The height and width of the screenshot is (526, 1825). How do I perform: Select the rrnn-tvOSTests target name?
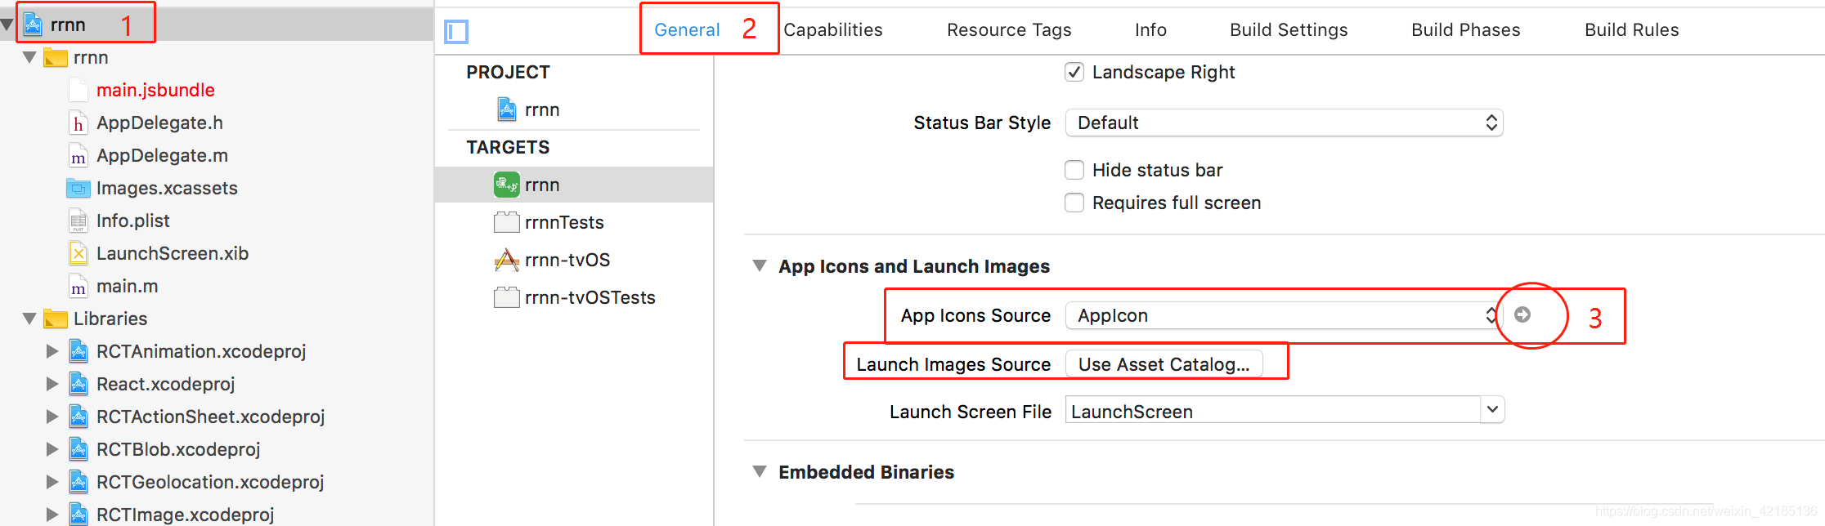[x=590, y=297]
